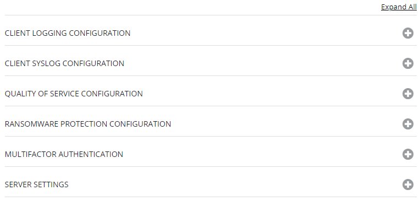Click the plus icon for Quality of Service Configuration

pyautogui.click(x=408, y=94)
